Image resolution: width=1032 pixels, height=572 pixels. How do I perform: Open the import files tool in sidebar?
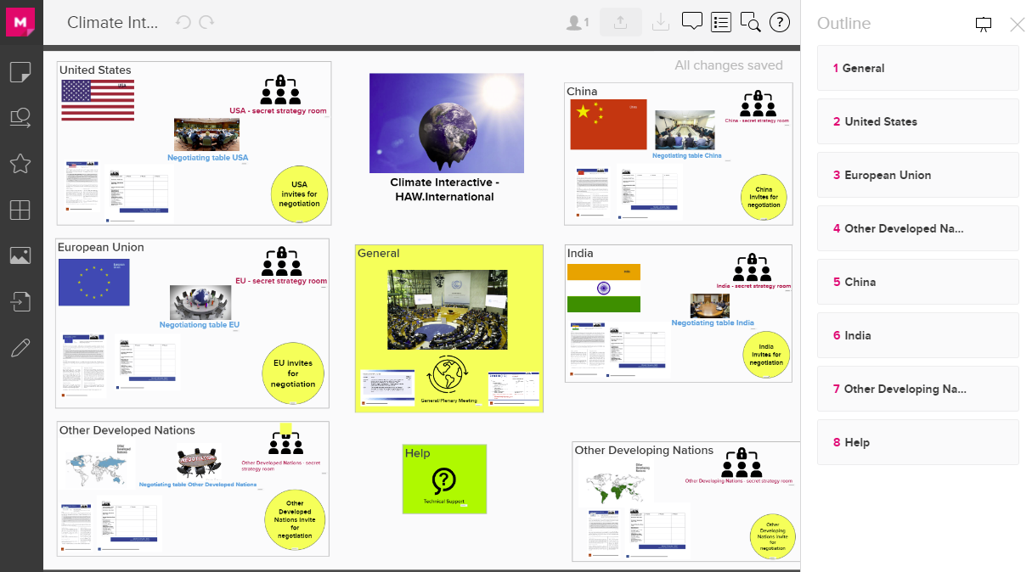tap(20, 301)
